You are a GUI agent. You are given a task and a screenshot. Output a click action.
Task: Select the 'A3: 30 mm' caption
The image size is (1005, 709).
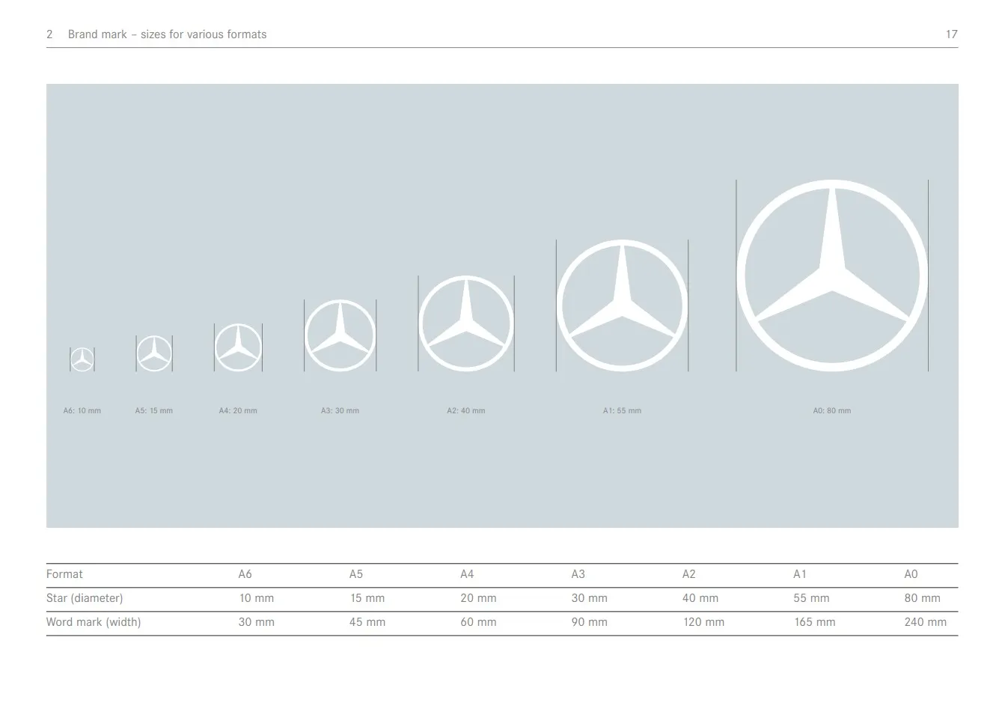340,411
